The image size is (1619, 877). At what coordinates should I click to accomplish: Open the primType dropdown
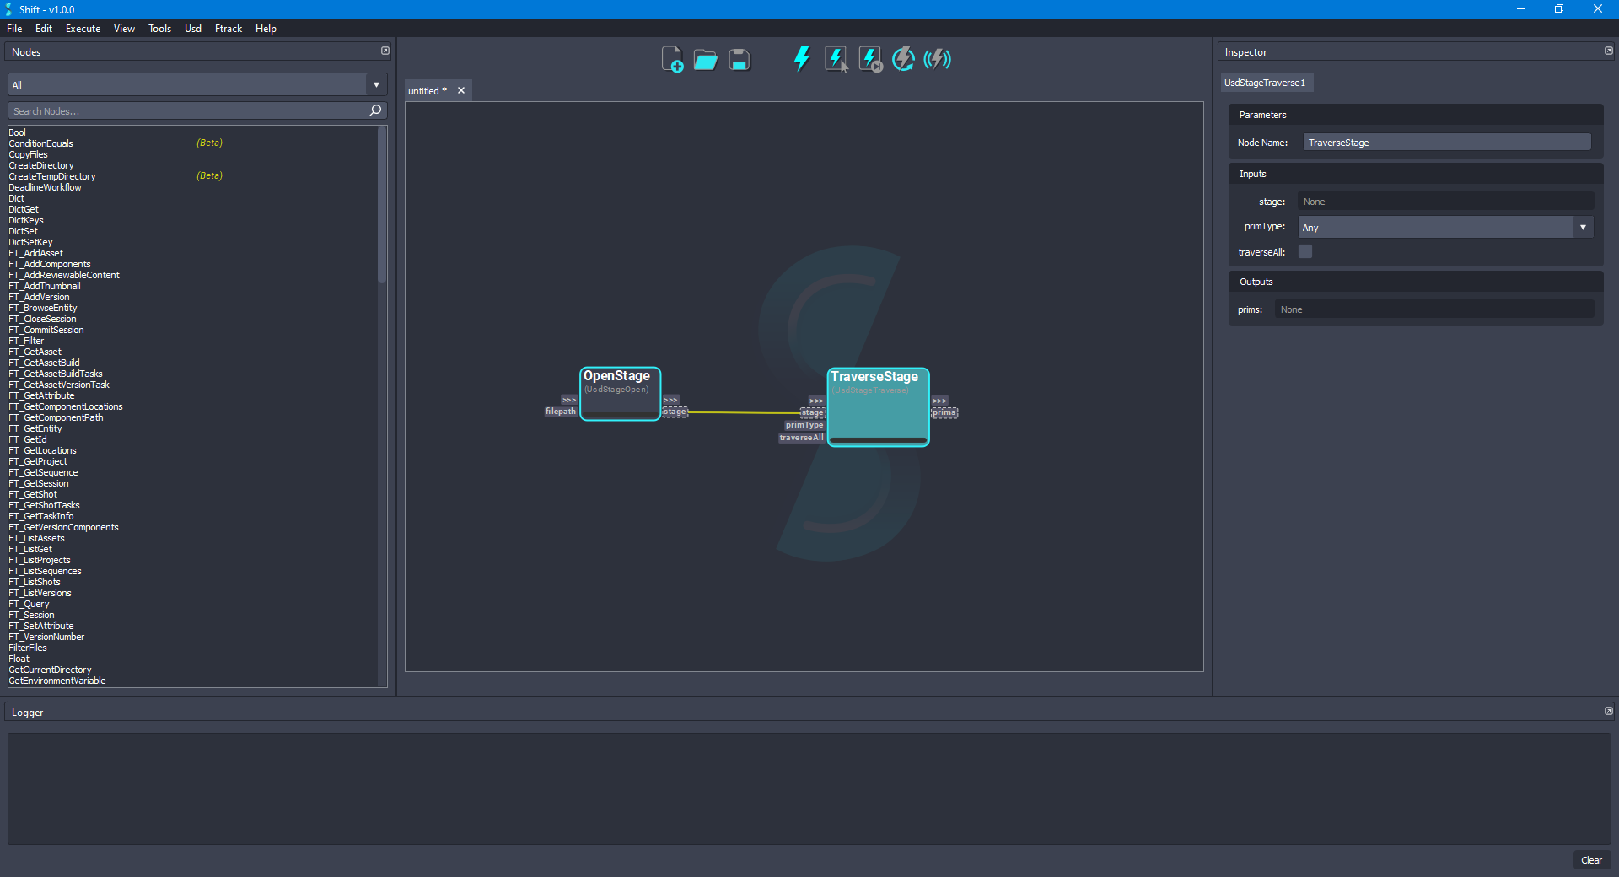(x=1584, y=227)
